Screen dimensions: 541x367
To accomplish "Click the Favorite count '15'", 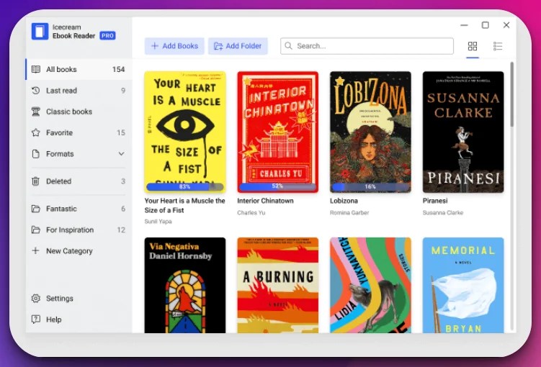I will [x=121, y=132].
